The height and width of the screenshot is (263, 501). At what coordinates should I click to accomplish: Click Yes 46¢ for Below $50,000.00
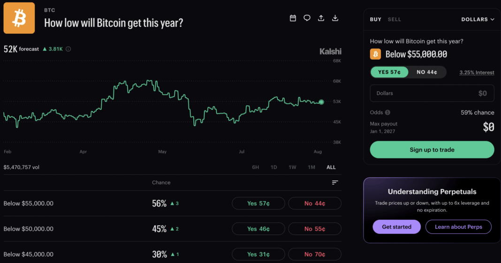click(258, 229)
